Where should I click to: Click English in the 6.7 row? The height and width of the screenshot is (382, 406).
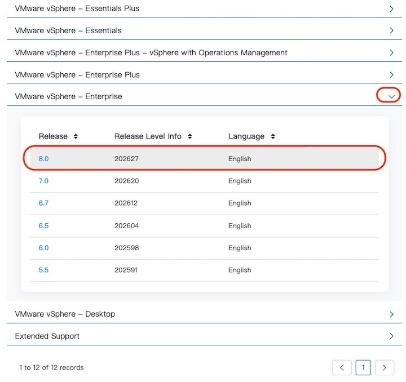[240, 203]
